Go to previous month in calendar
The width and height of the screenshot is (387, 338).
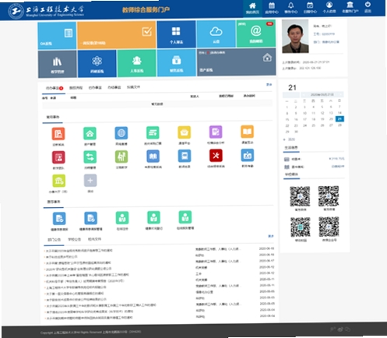(x=303, y=95)
